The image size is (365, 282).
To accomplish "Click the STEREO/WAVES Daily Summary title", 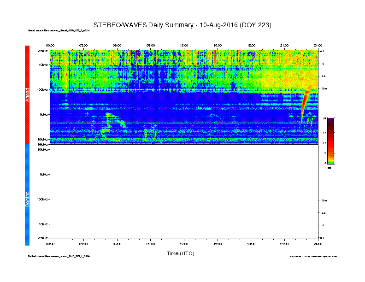I will [182, 25].
